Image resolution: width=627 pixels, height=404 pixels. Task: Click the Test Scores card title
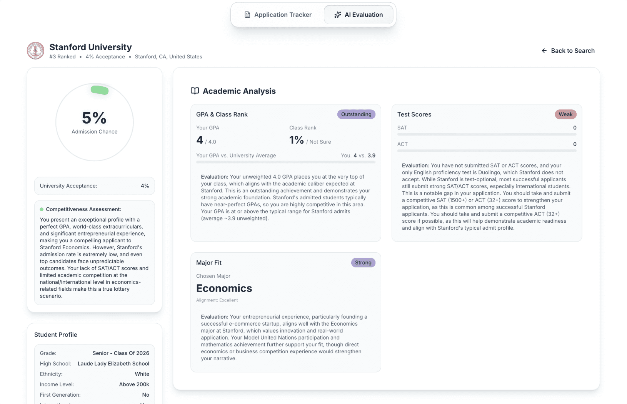[414, 114]
